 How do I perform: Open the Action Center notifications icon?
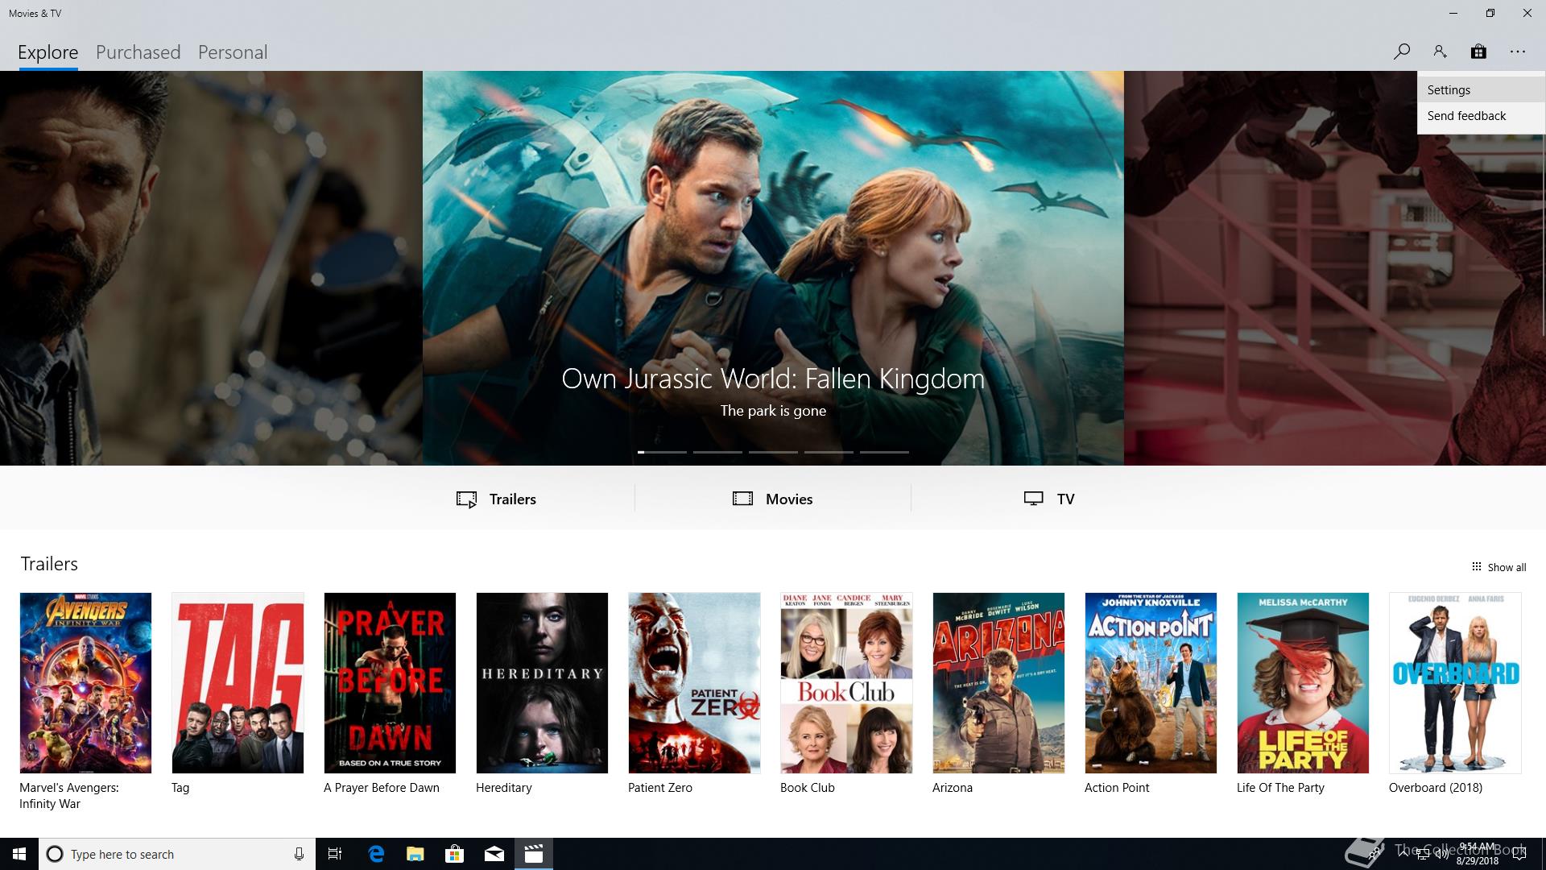pos(1520,854)
